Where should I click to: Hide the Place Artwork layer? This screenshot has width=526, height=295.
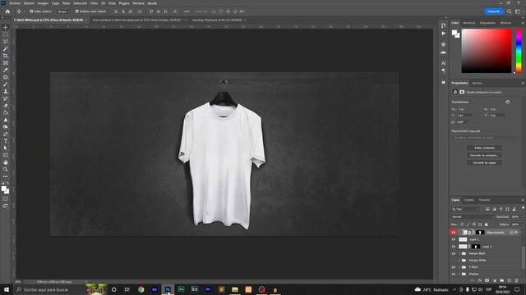point(454,232)
